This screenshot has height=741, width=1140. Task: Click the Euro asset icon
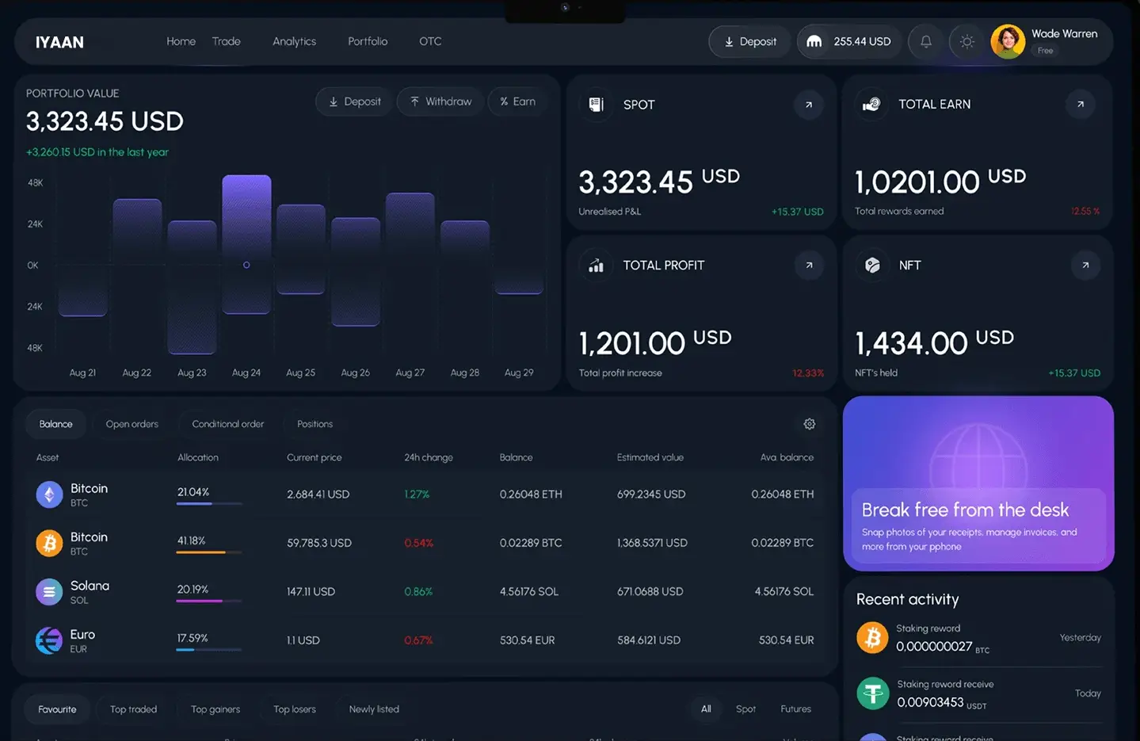point(49,640)
